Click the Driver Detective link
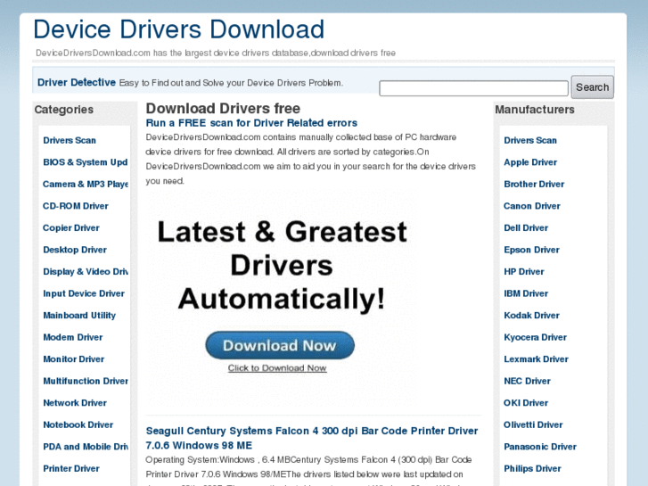Screen dimensions: 648x486 coord(77,83)
